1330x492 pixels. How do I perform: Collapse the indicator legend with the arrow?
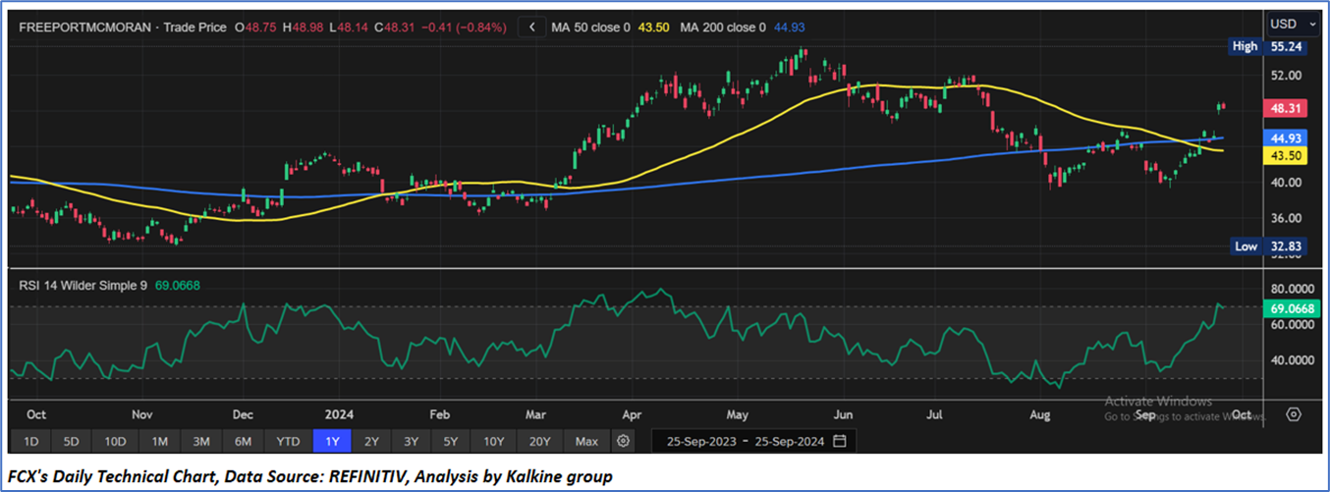coord(531,27)
